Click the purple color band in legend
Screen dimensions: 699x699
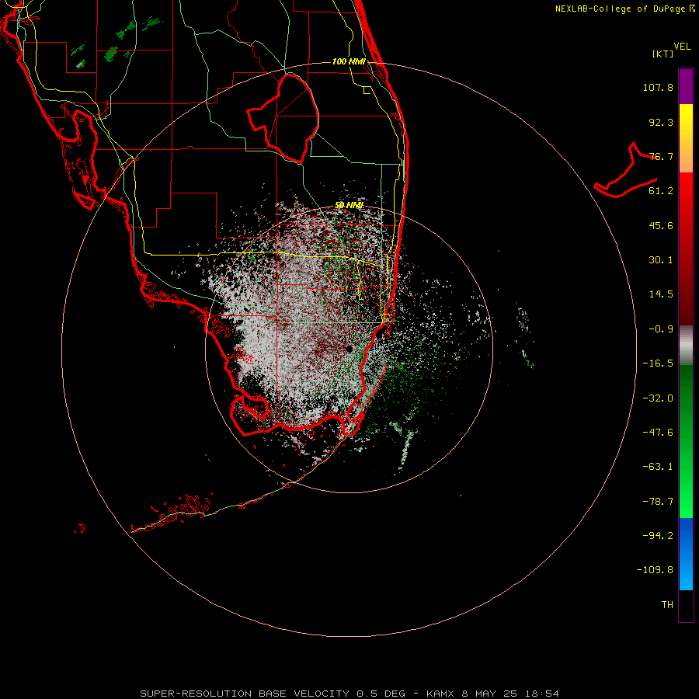click(686, 87)
